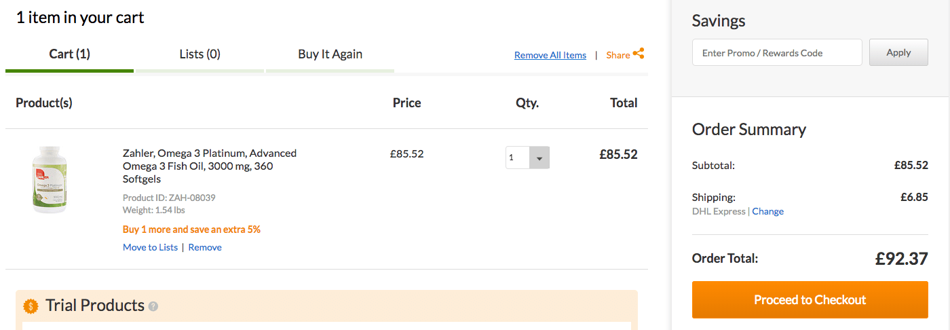The height and width of the screenshot is (330, 950).
Task: Remove the Zahler Omega 3 item
Action: click(205, 247)
